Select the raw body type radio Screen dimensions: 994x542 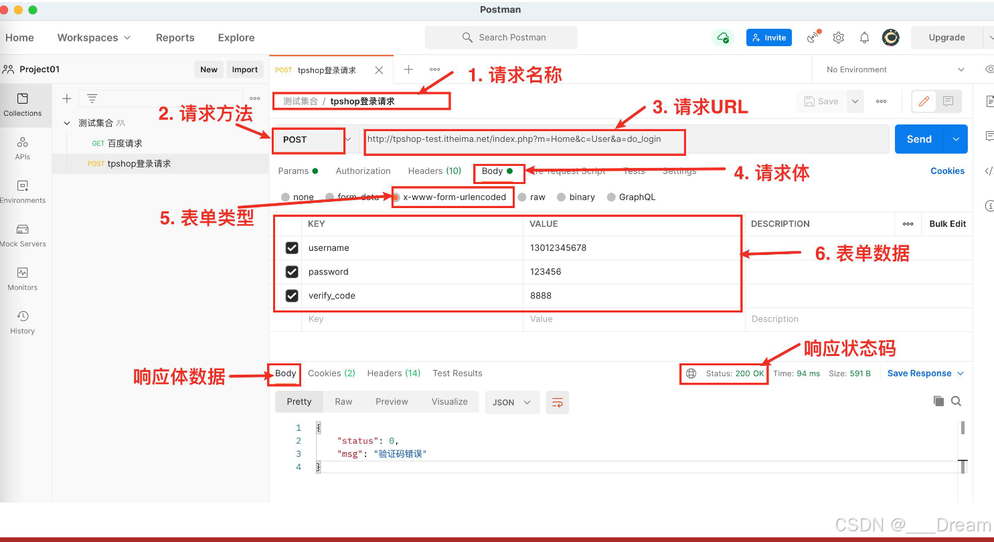tap(523, 197)
